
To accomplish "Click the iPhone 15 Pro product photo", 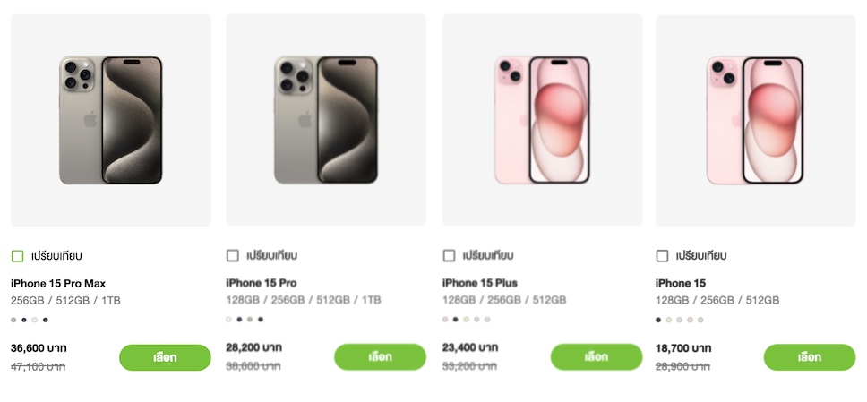I will (326, 120).
